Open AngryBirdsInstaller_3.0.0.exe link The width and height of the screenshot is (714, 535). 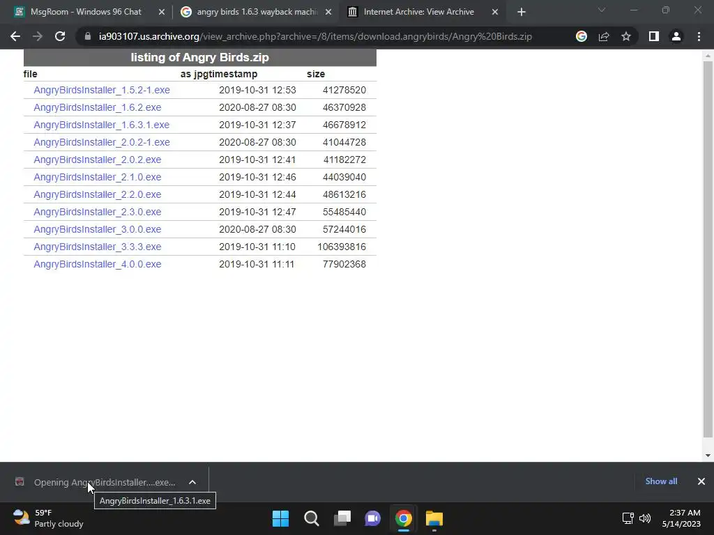pos(98,229)
